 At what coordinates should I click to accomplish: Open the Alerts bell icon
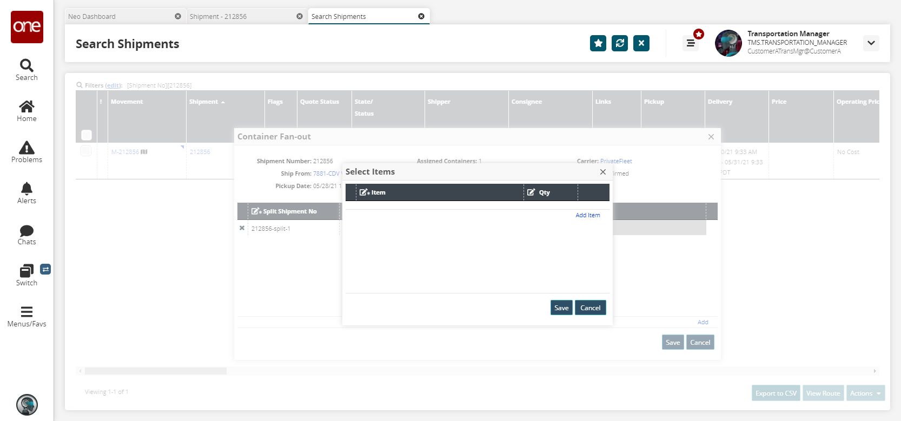(x=27, y=189)
